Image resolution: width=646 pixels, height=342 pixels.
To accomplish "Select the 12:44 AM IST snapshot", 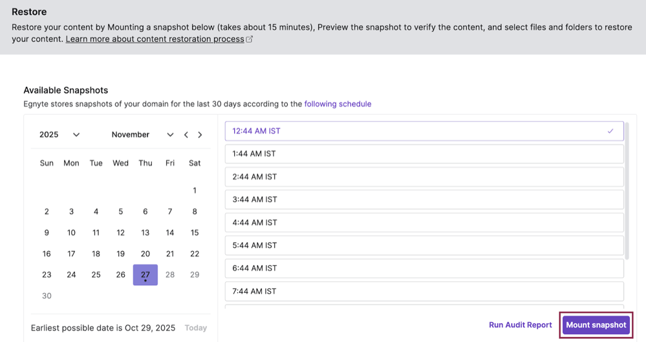I will [414, 131].
